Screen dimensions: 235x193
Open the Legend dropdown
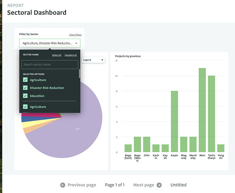tap(93, 60)
